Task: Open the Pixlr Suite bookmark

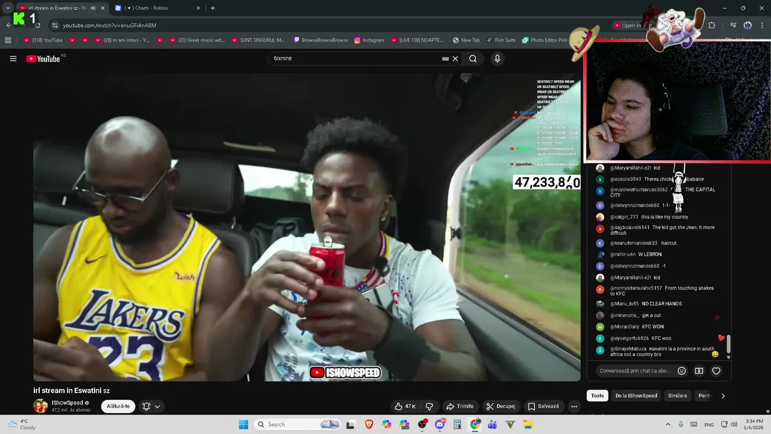Action: 501,40
